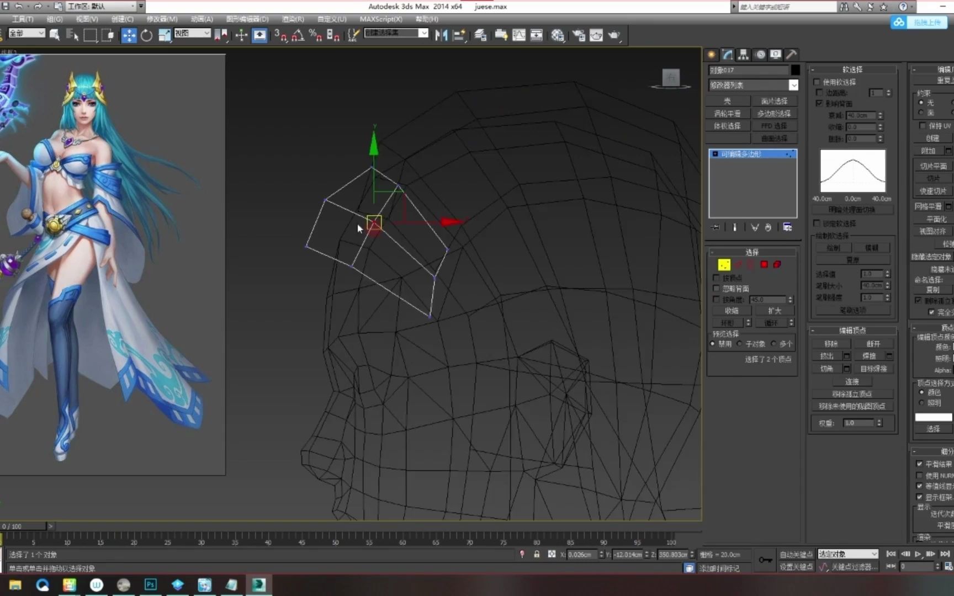Viewport: 954px width, 596px height.
Task: Activate the Rotate tool
Action: pyautogui.click(x=146, y=34)
